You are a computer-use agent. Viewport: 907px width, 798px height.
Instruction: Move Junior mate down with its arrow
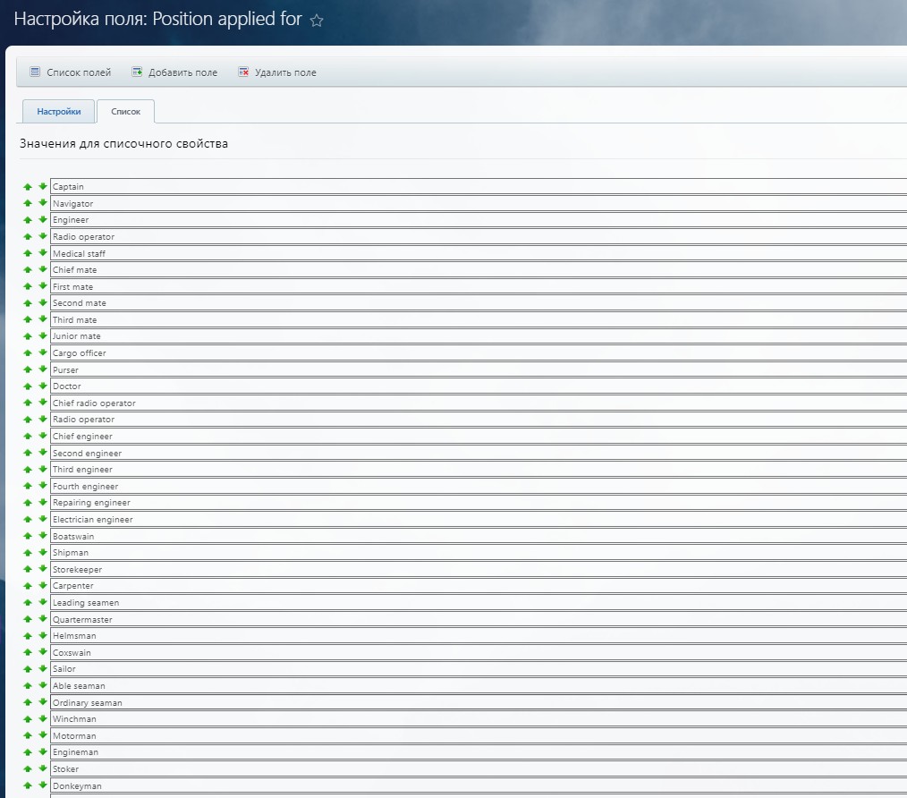coord(43,336)
